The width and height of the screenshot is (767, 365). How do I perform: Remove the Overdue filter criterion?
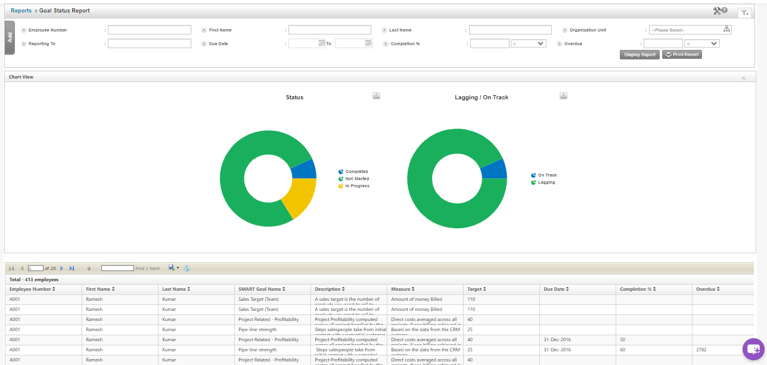[x=559, y=43]
